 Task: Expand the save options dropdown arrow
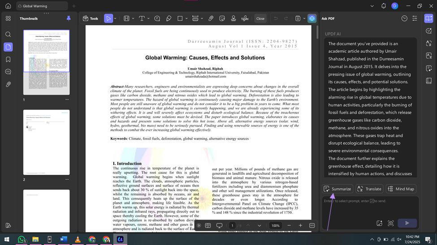click(304, 19)
